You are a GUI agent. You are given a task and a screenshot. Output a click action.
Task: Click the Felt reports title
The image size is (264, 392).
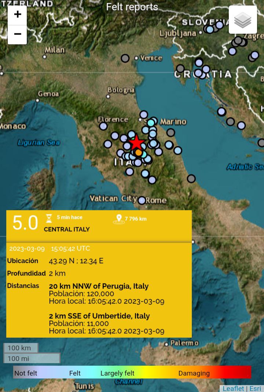point(132,7)
